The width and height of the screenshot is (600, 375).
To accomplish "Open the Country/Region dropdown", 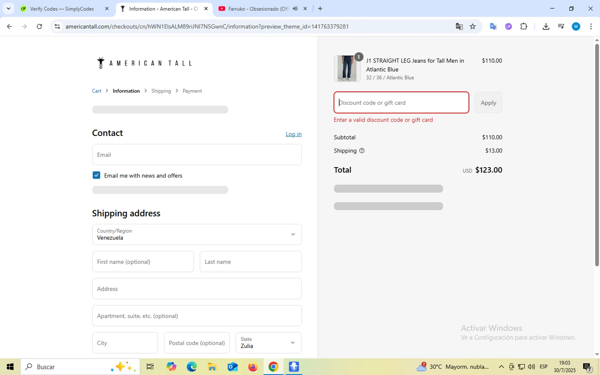I will pos(197,235).
